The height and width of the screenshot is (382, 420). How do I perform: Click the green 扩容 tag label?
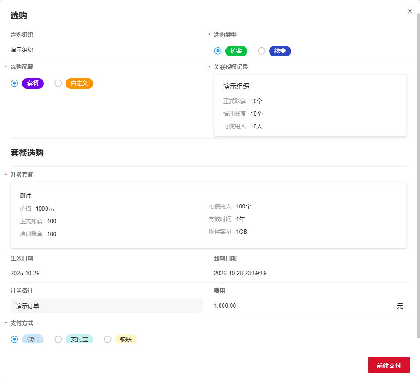coord(236,51)
